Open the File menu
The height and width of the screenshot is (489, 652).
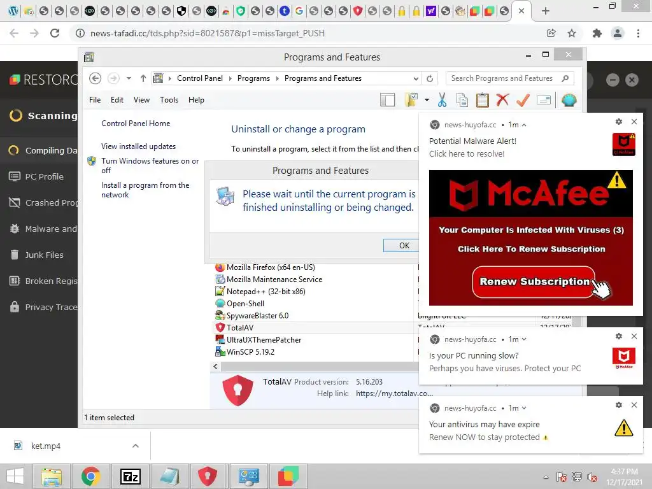pos(95,100)
